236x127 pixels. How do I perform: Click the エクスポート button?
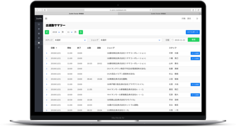193,32
